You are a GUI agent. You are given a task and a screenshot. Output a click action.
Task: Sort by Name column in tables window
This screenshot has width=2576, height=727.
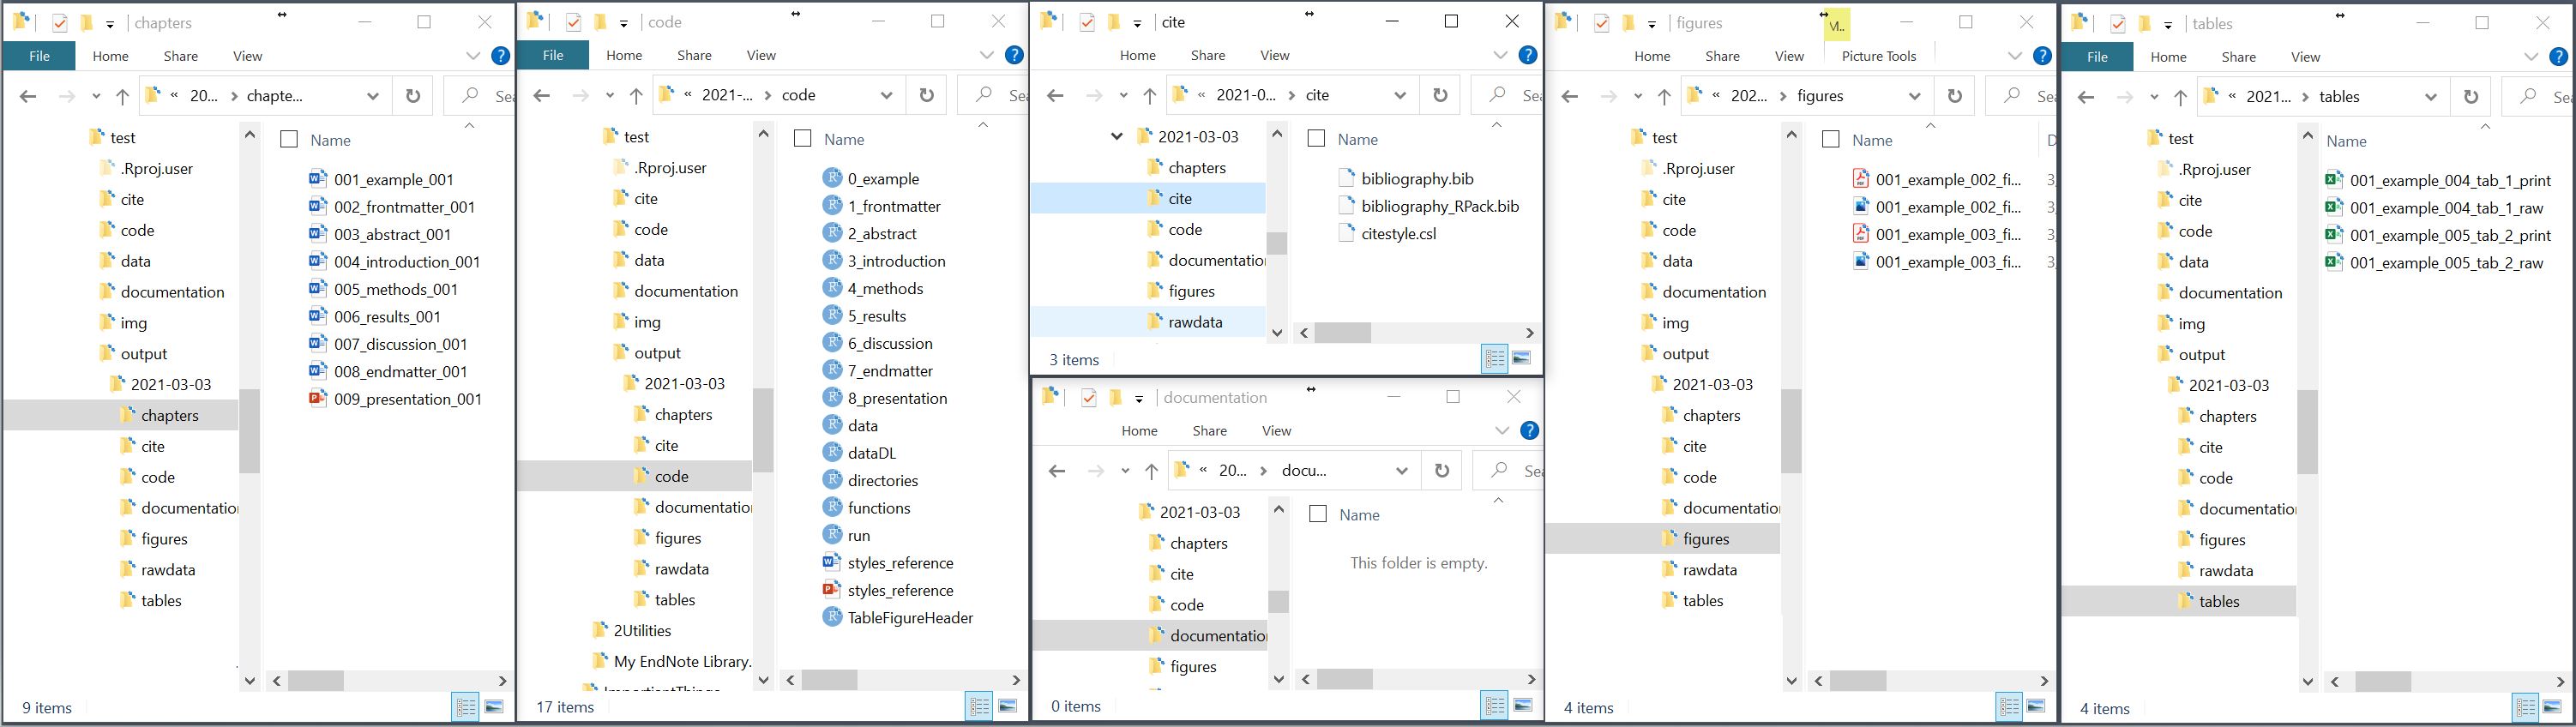pos(2346,141)
